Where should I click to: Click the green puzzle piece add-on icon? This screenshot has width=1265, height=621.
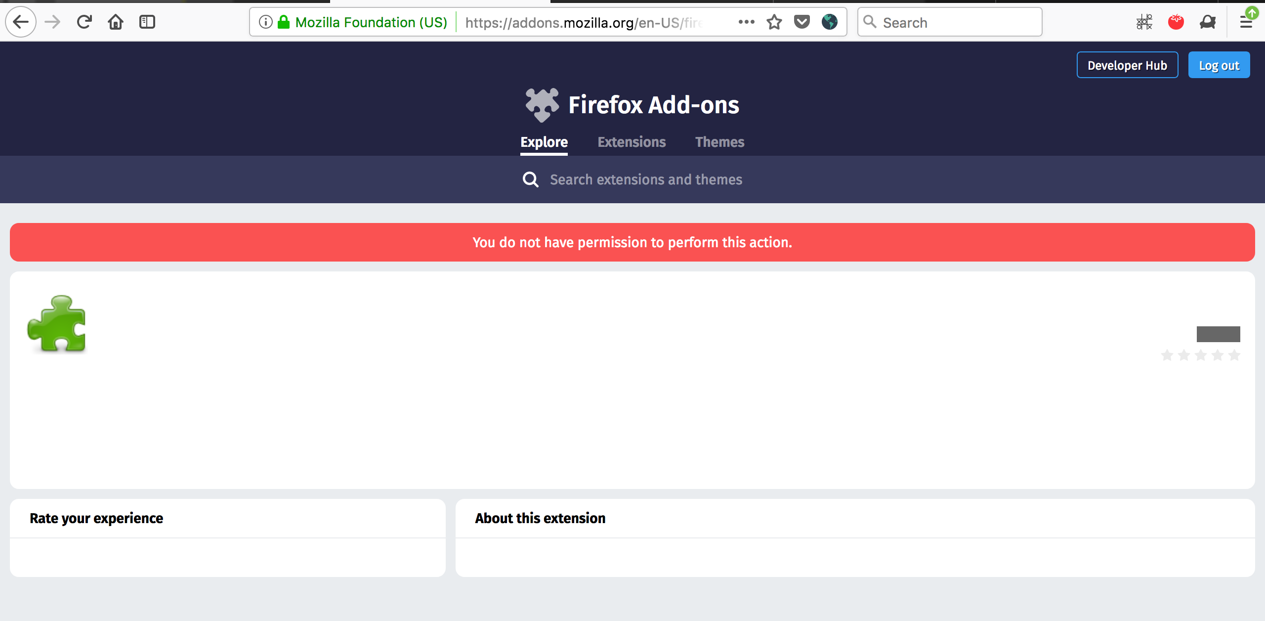coord(57,324)
